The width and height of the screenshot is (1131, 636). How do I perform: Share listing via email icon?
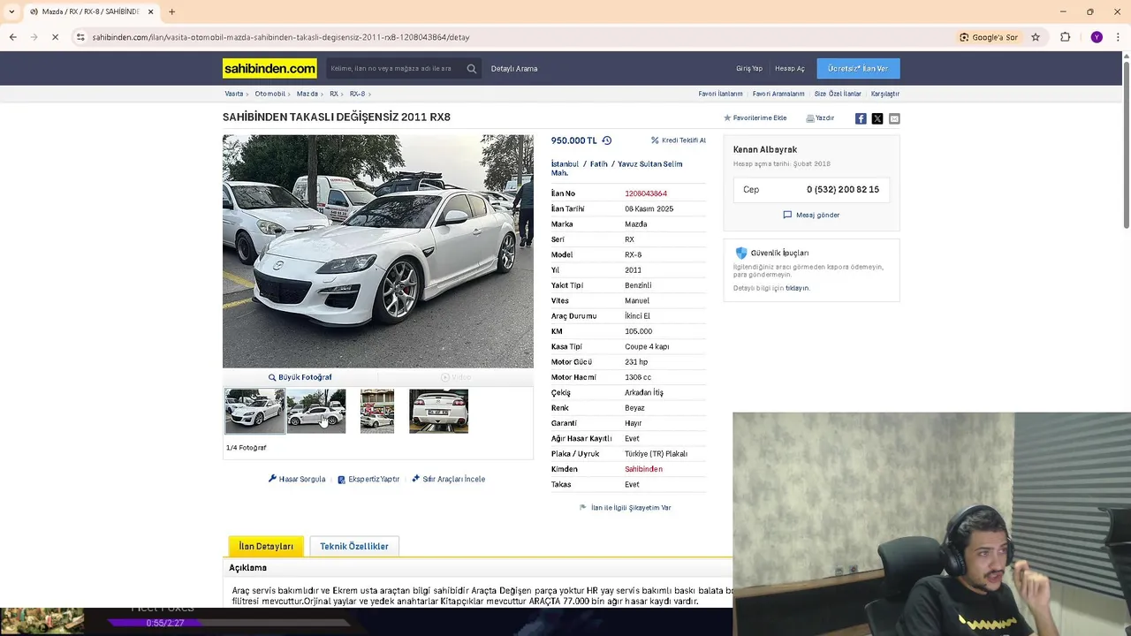click(x=894, y=118)
